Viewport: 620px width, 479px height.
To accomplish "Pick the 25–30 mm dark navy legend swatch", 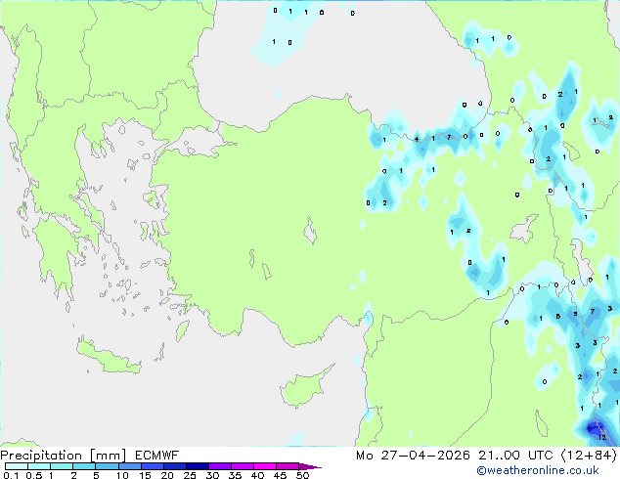I will (x=198, y=466).
